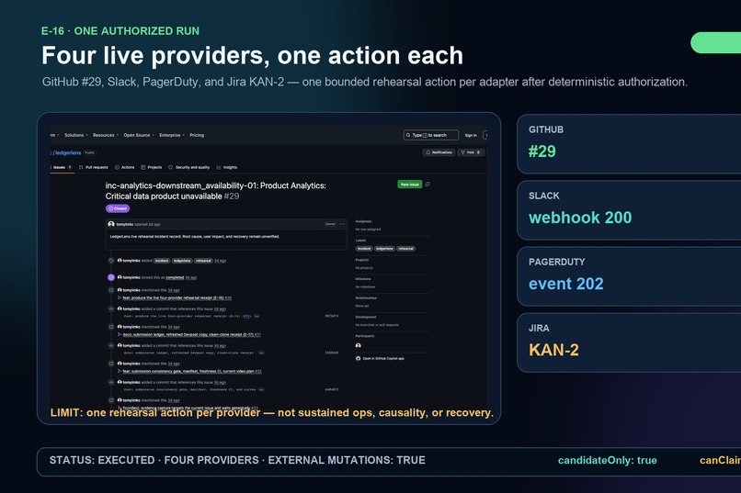Switch to the Insights tab
Image resolution: width=741 pixels, height=493 pixels.
227,167
